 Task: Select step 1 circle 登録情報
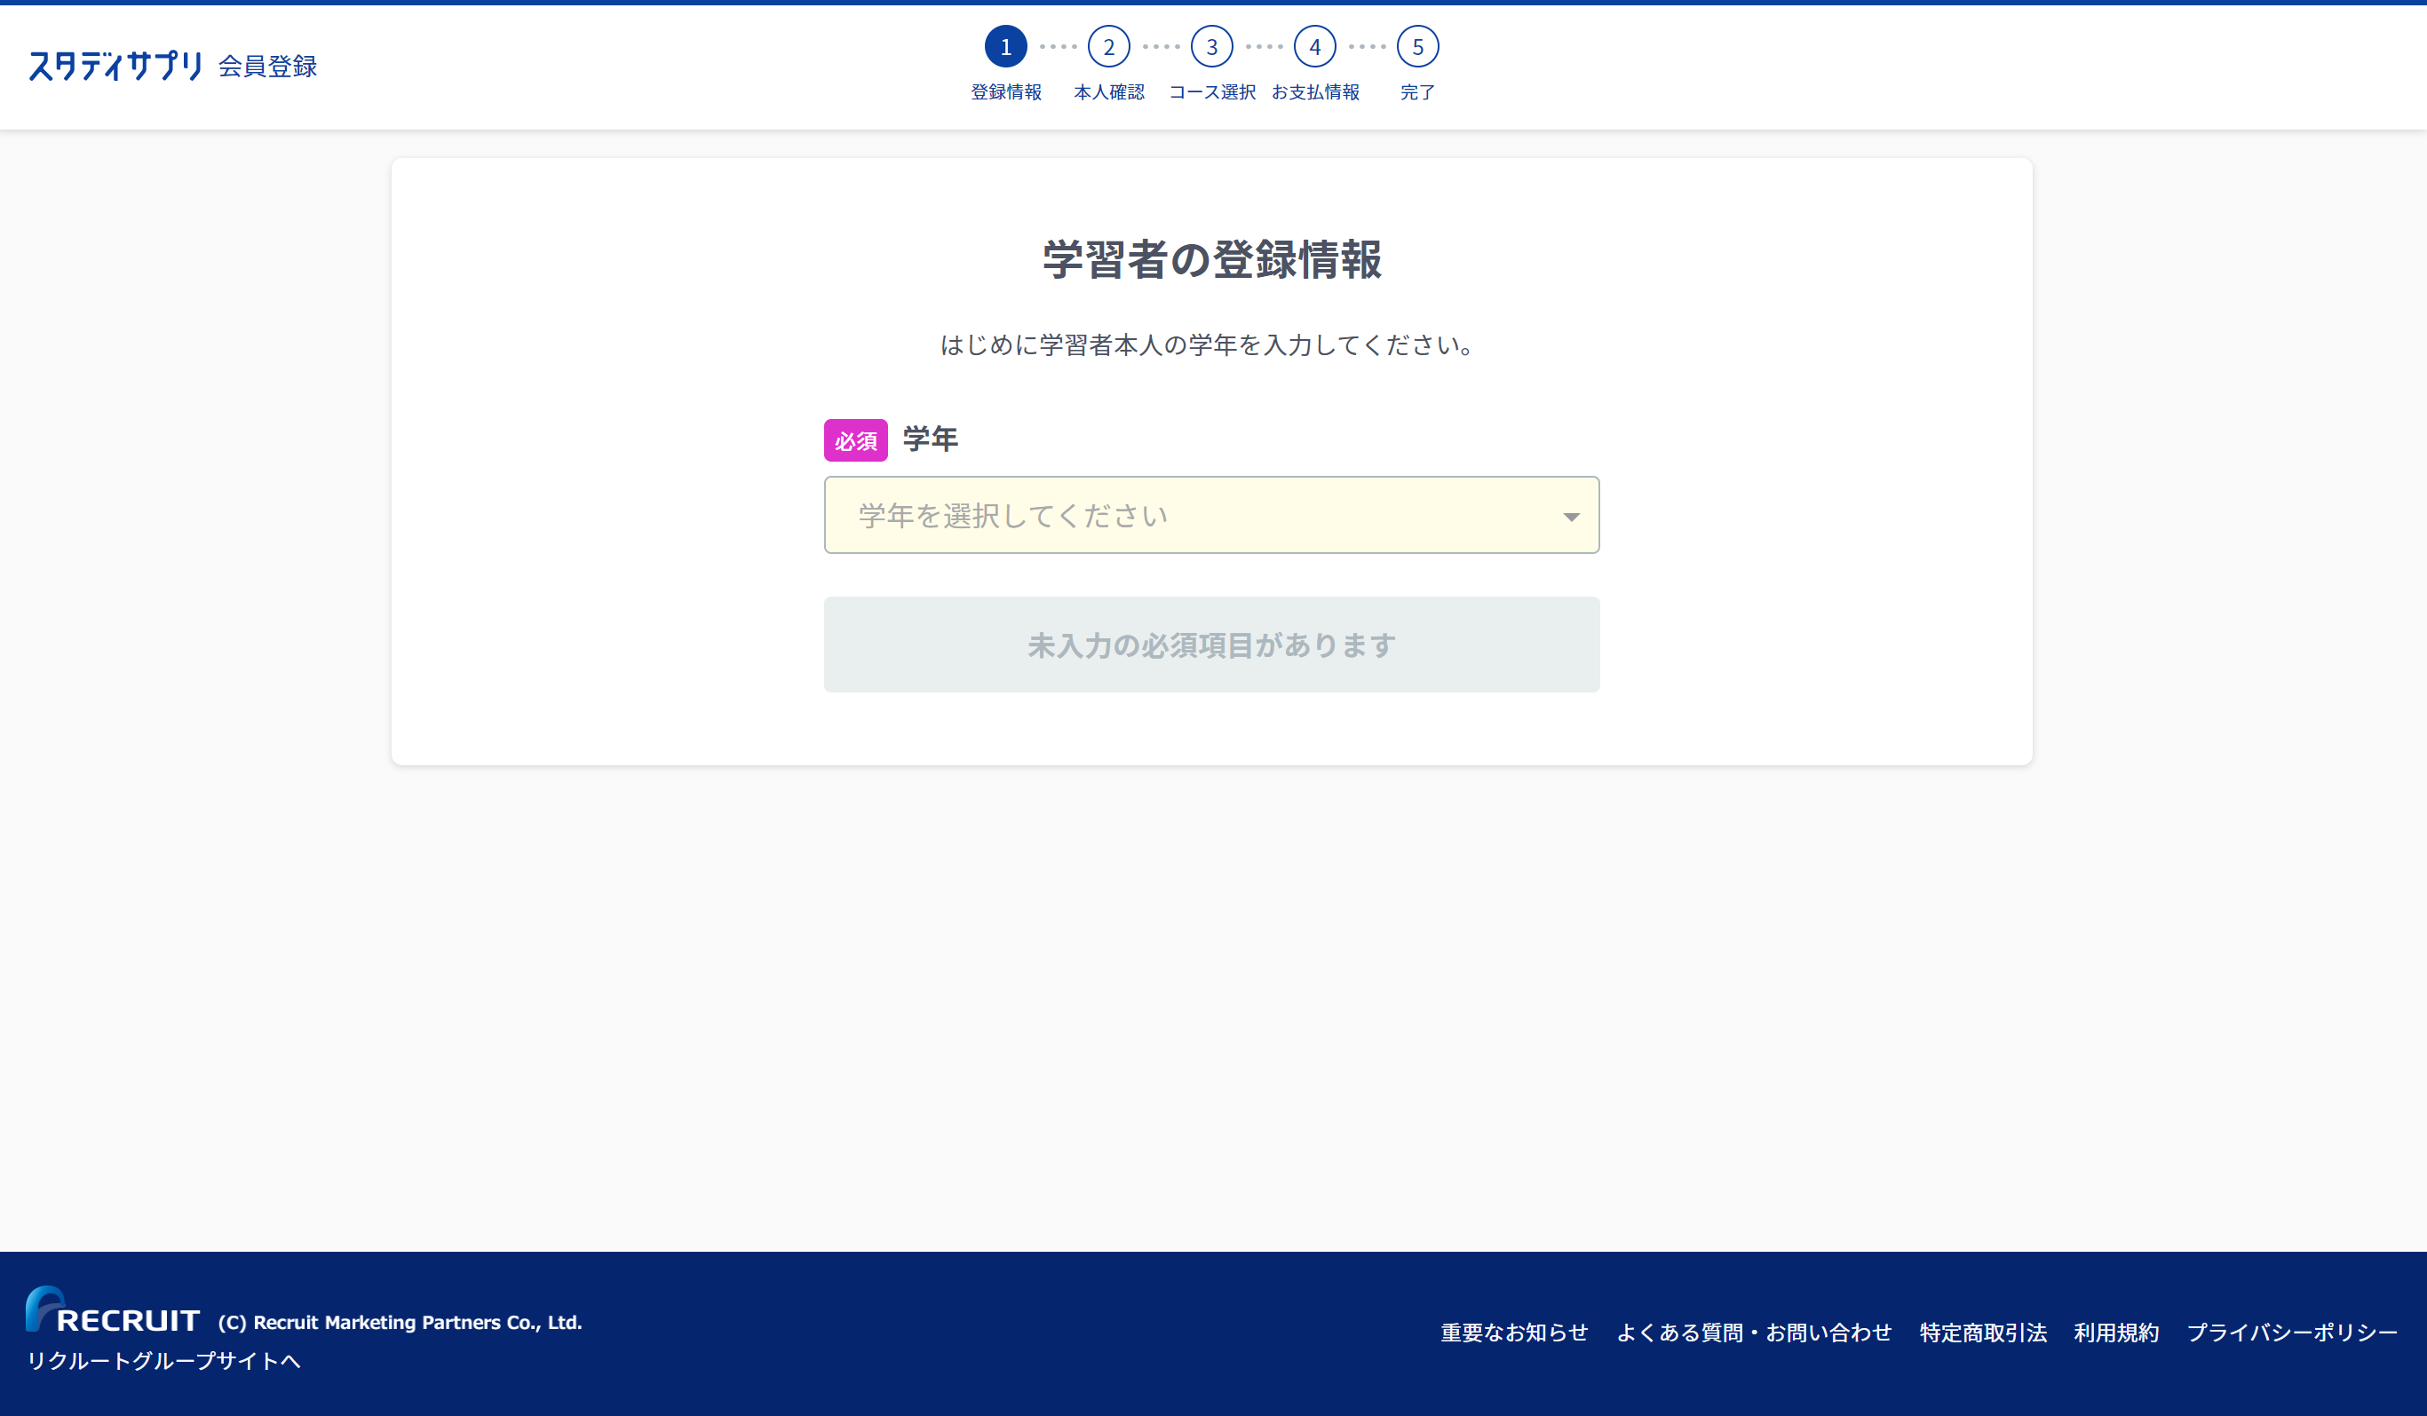coord(1005,46)
